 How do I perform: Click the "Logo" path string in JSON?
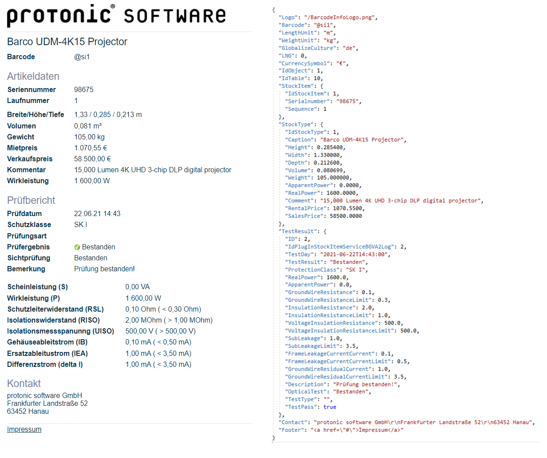click(x=339, y=18)
